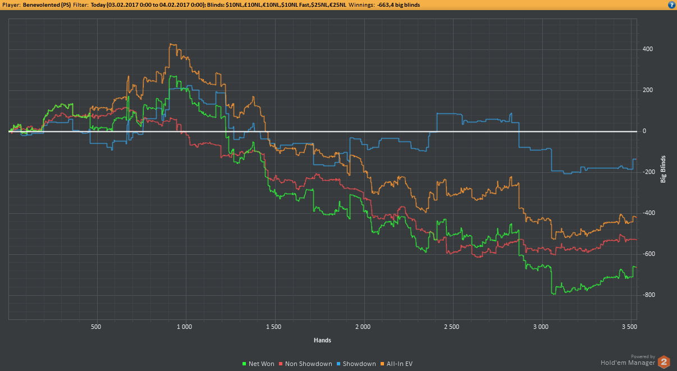
Task: Click the Big Blinds axis title
Action: click(x=663, y=169)
